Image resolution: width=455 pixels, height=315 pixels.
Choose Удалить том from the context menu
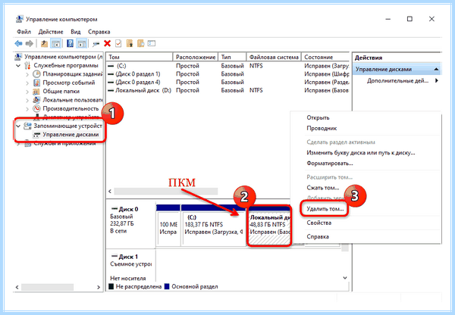[x=325, y=209]
